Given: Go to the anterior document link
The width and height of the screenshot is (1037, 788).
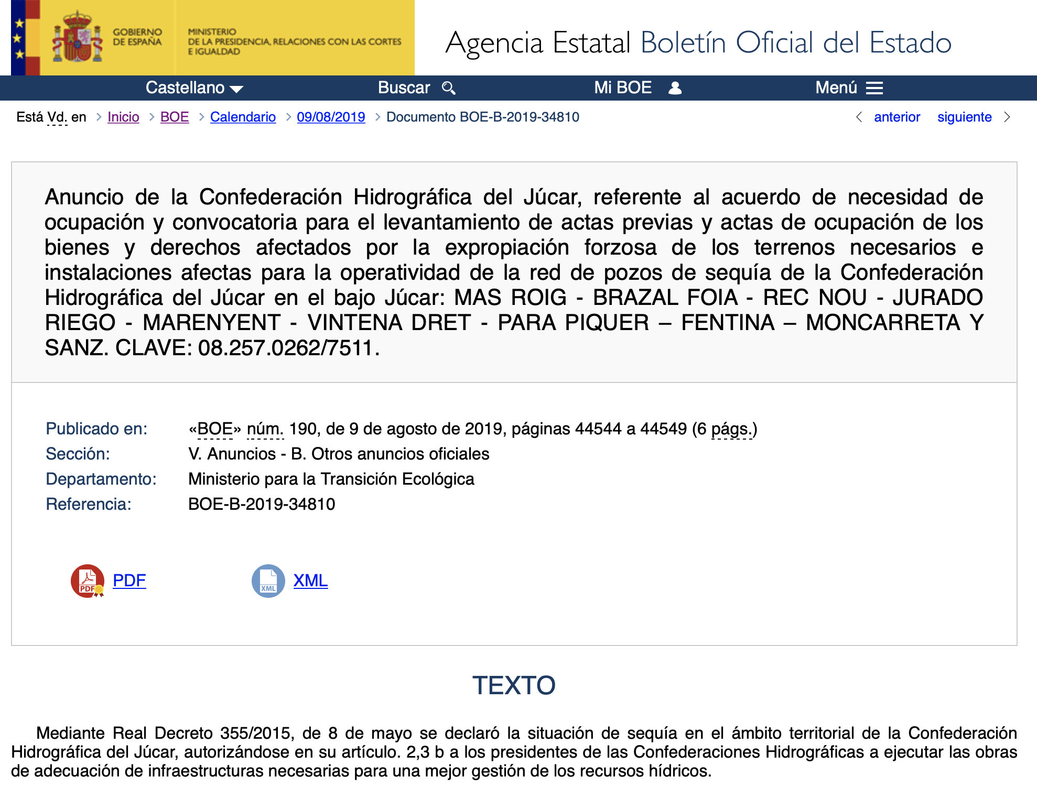Looking at the screenshot, I should (x=897, y=117).
